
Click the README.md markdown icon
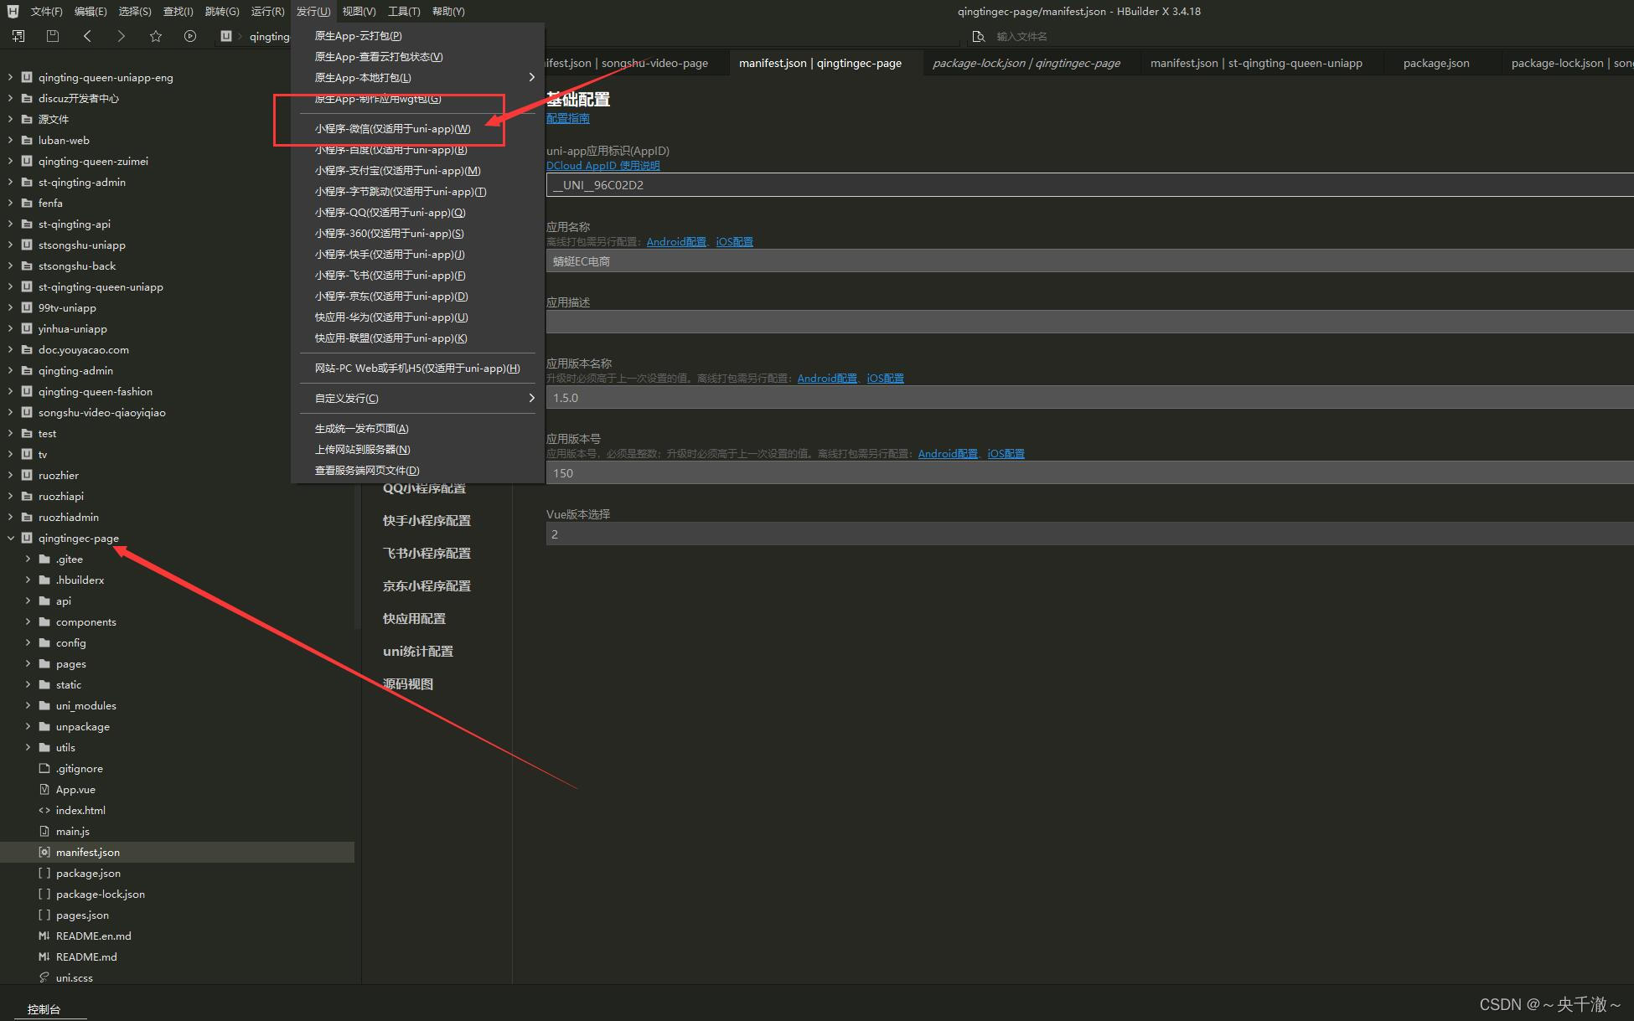click(x=44, y=957)
